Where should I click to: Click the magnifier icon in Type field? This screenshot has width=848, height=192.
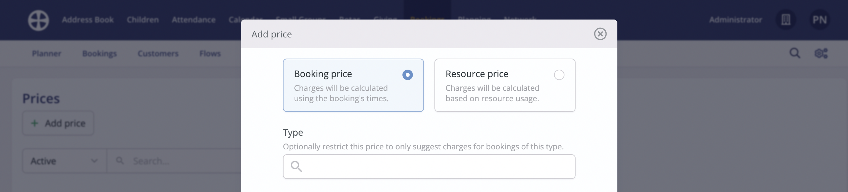click(296, 166)
